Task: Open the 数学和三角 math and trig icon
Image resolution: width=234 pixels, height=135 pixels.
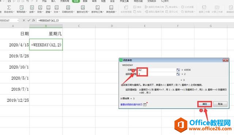Action: click(x=98, y=7)
